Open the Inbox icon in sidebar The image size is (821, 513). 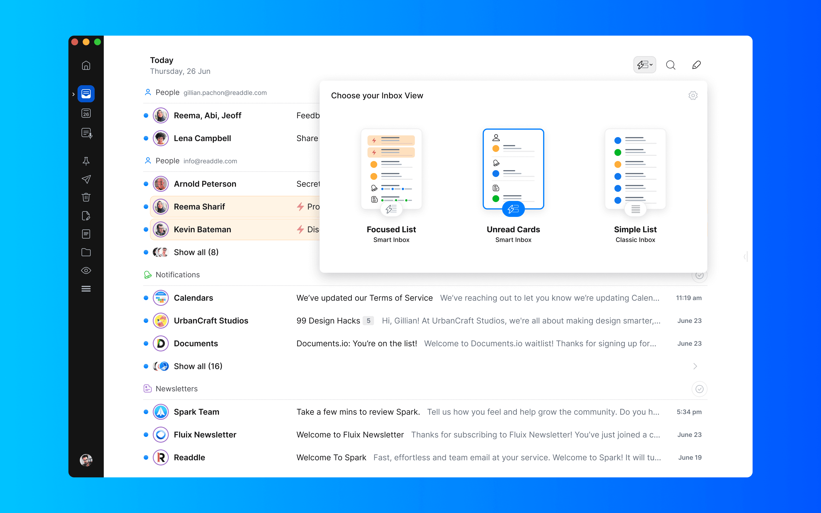pyautogui.click(x=86, y=94)
